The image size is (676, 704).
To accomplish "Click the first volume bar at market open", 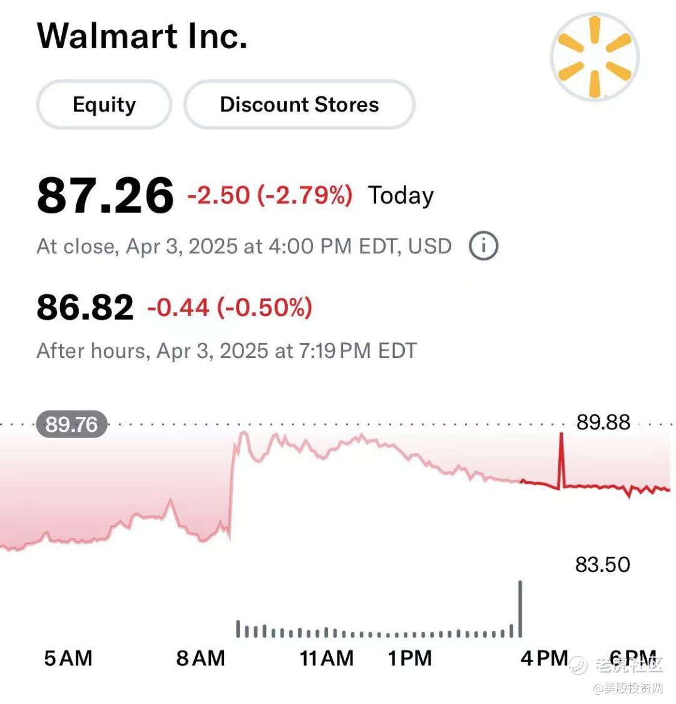I will pyautogui.click(x=238, y=629).
